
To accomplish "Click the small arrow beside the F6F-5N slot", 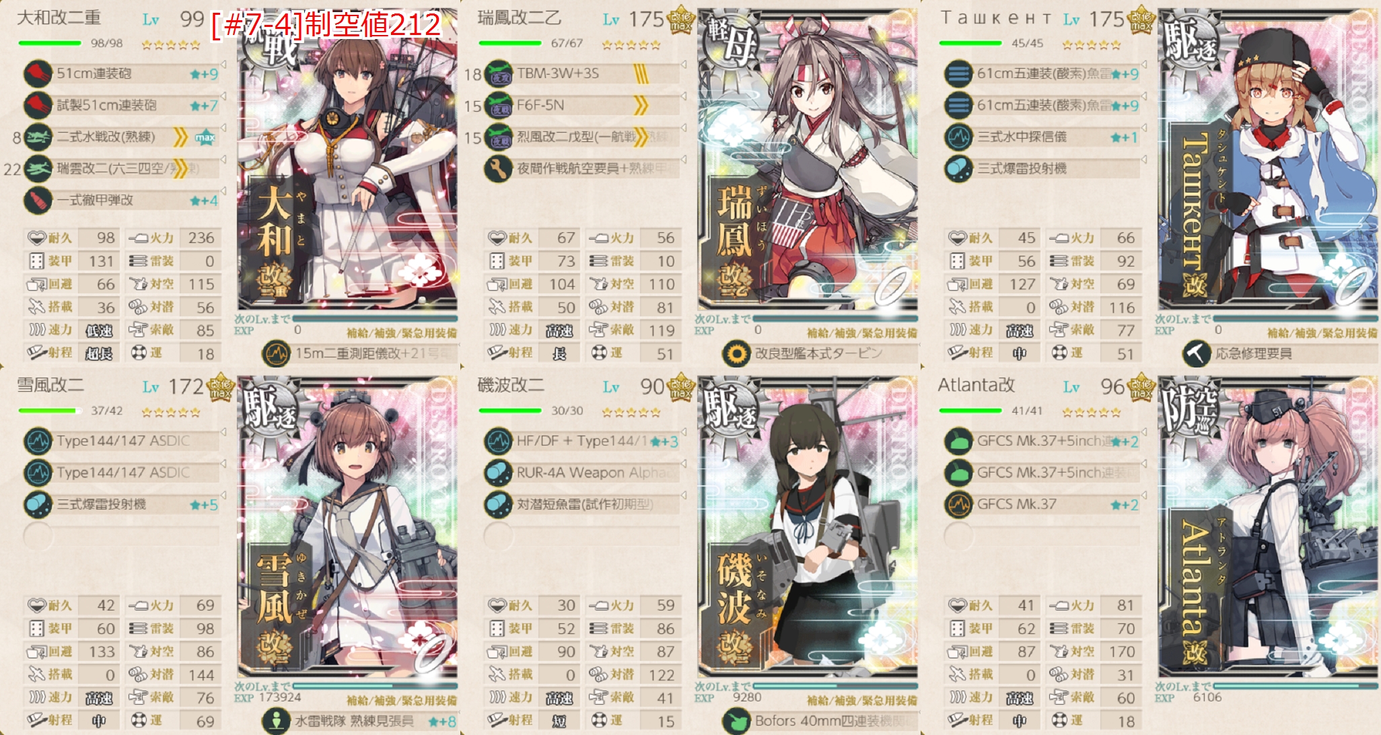I will coord(683,97).
